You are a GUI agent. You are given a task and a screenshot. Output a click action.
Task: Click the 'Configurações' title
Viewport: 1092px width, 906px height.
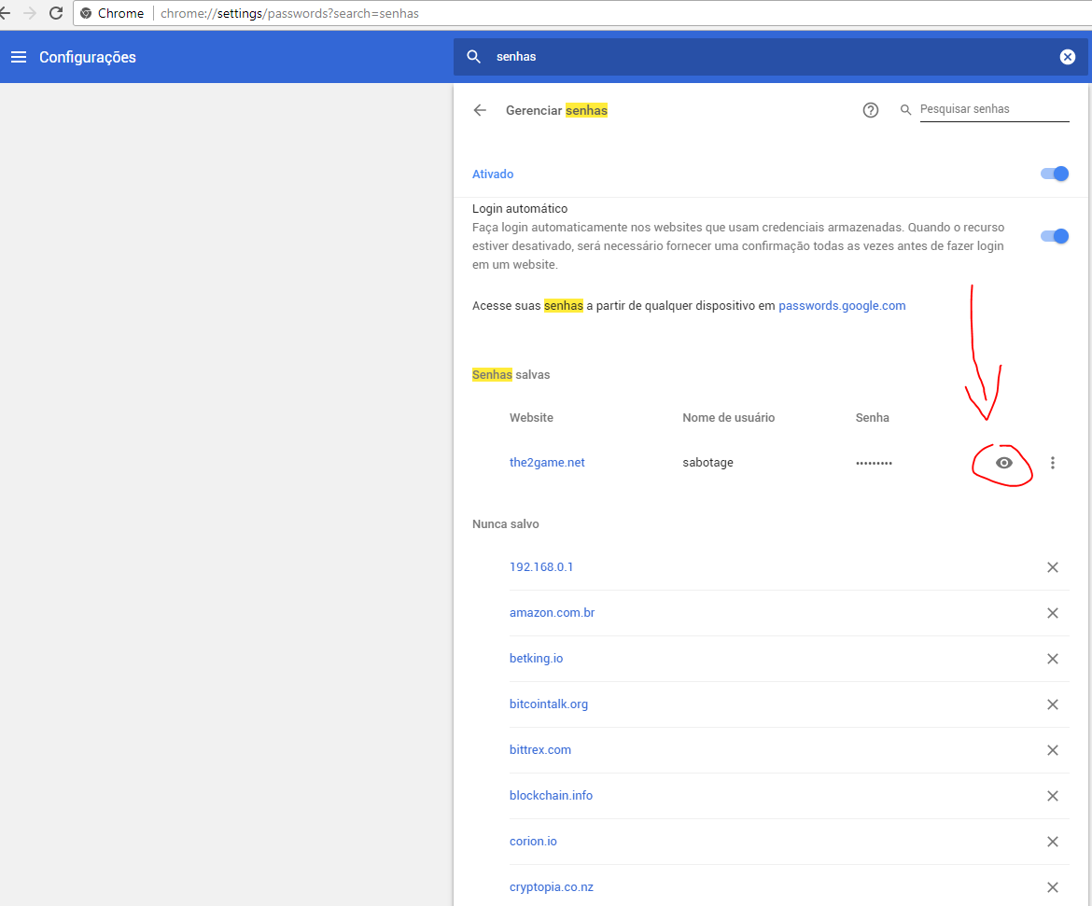pyautogui.click(x=88, y=57)
